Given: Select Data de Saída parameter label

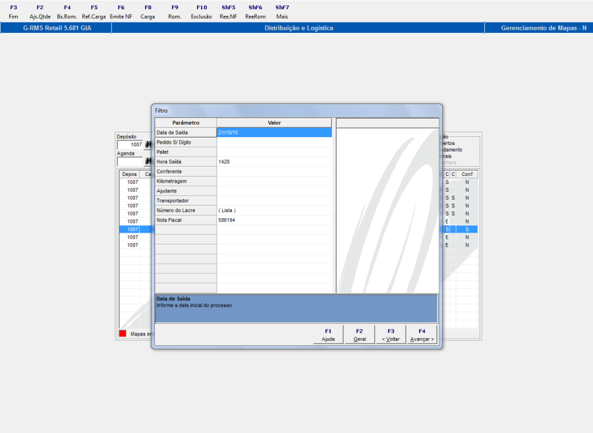Looking at the screenshot, I should click(186, 132).
